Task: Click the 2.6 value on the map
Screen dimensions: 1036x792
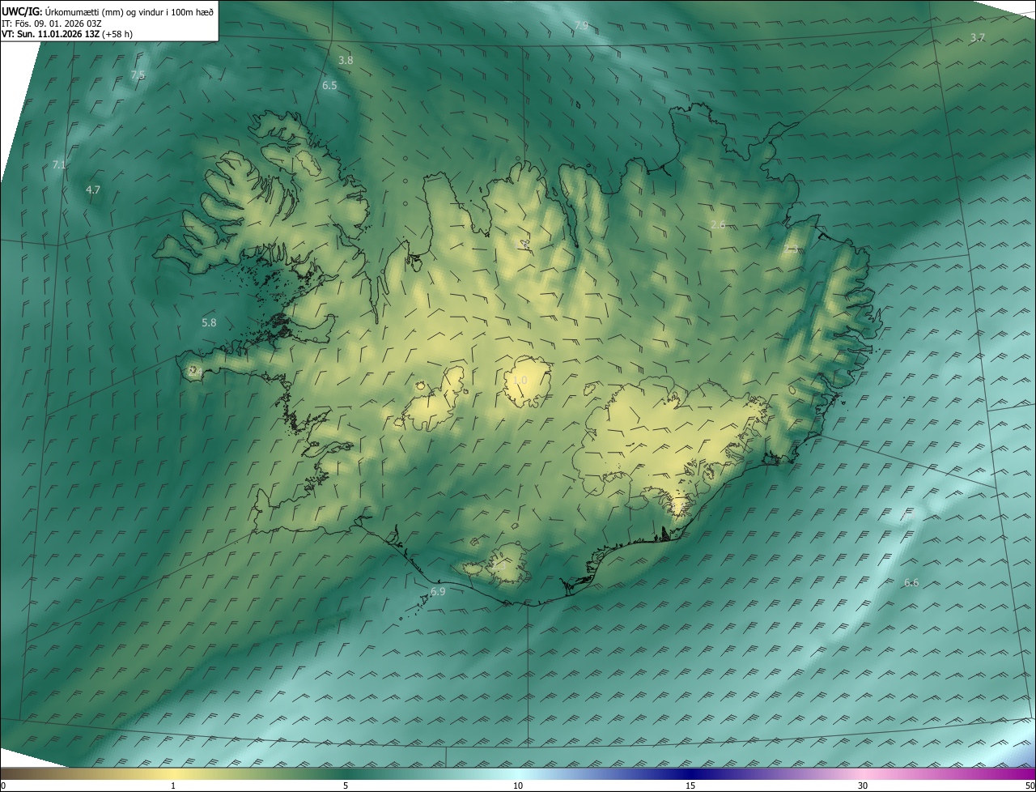Action: (718, 224)
